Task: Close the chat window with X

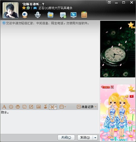Action: tap(131, 2)
